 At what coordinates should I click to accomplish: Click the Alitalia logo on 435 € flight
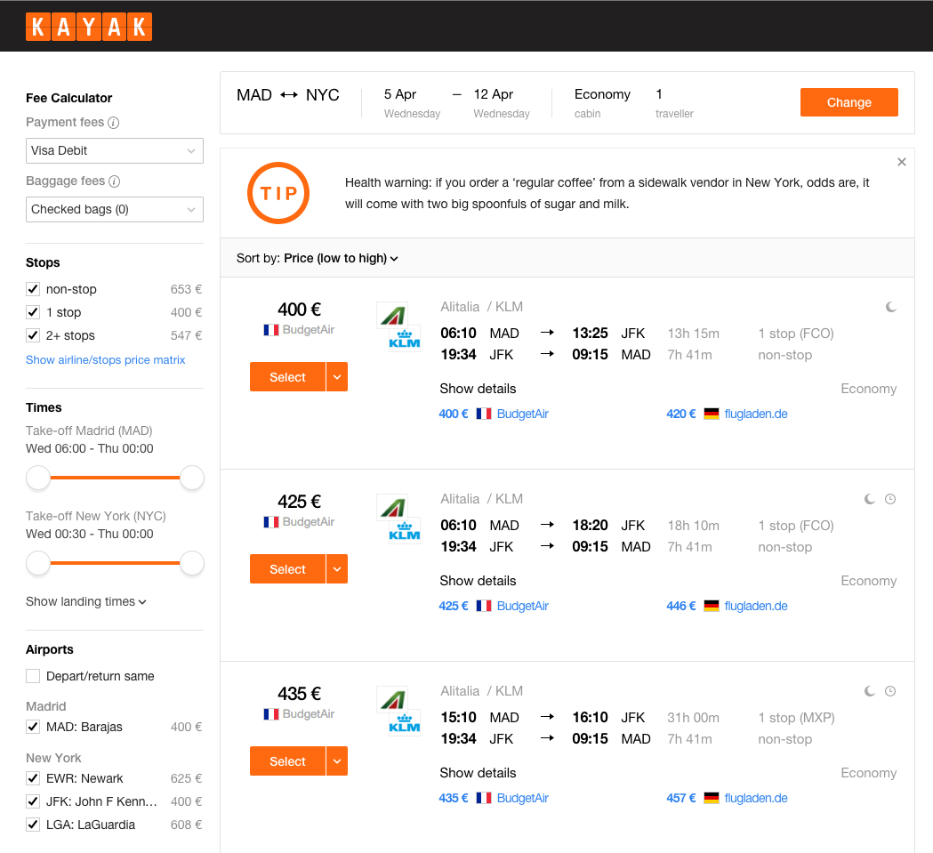tap(392, 699)
